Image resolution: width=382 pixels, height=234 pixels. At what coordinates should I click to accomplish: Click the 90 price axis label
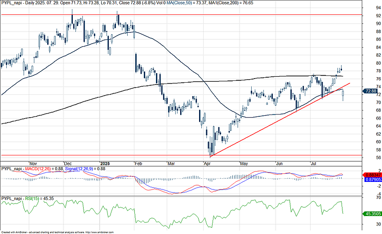click(378, 24)
